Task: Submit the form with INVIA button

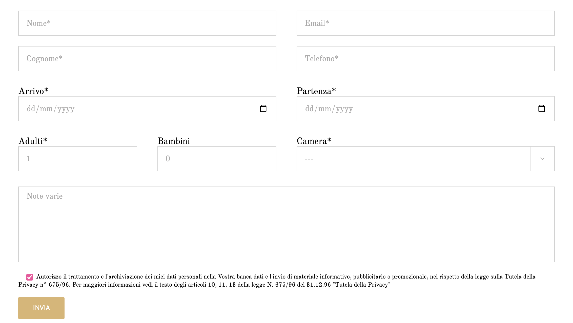Action: [41, 308]
